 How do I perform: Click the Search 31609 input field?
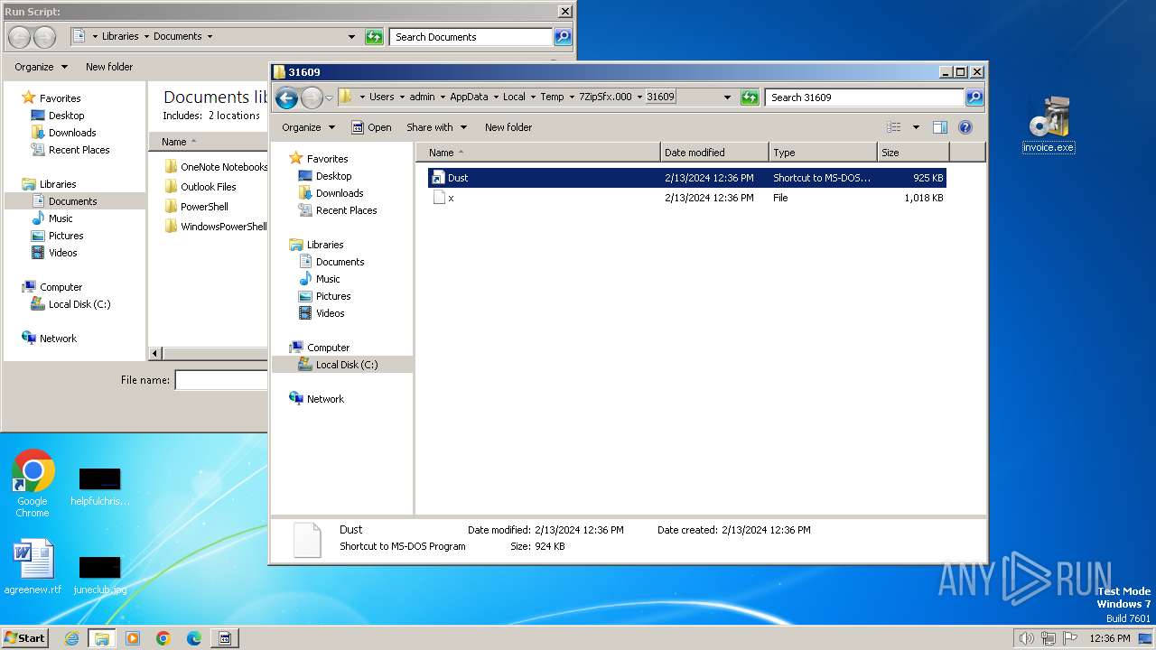pos(865,97)
